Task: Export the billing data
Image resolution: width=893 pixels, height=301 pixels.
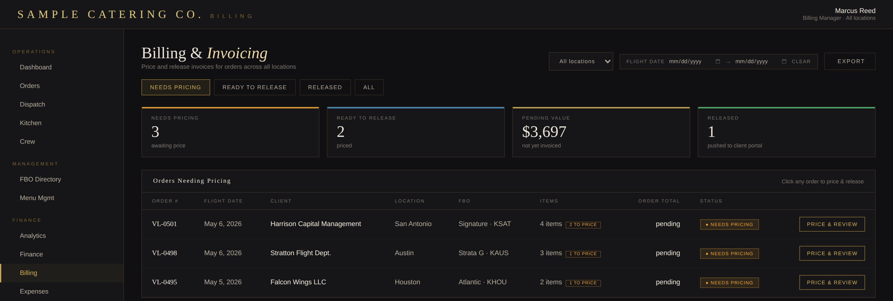Action: (849, 61)
